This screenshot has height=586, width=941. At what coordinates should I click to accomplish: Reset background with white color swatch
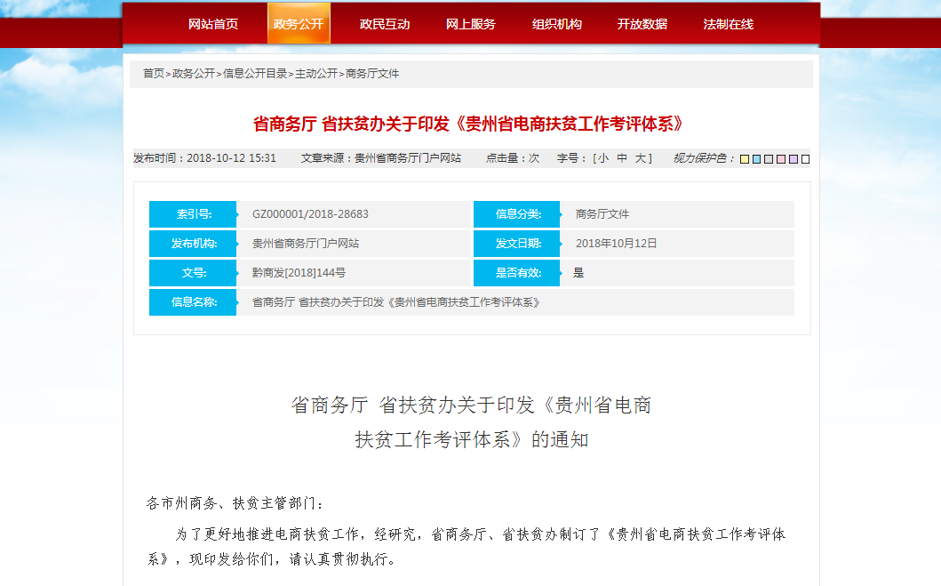(x=806, y=159)
